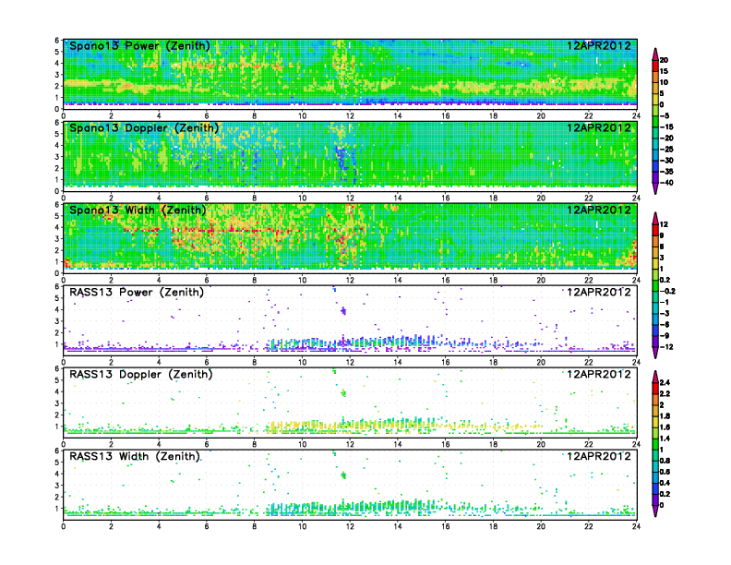Click the "-9" label on the middle colorbar
This screenshot has height=565, width=731.
coord(665,336)
